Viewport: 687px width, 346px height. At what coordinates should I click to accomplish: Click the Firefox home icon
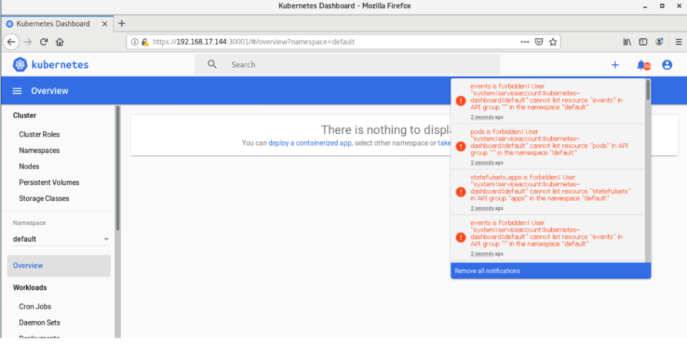60,42
